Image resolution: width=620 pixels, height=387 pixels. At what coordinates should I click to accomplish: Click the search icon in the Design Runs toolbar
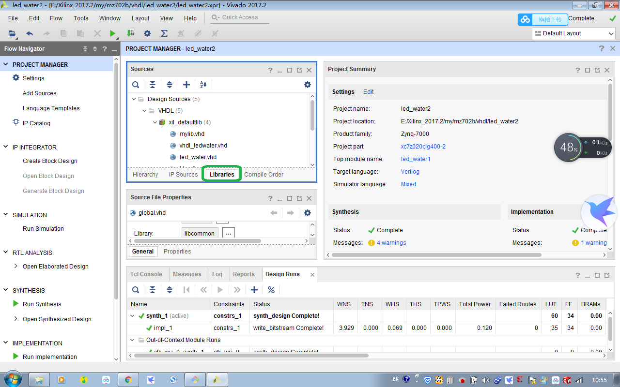(x=135, y=289)
